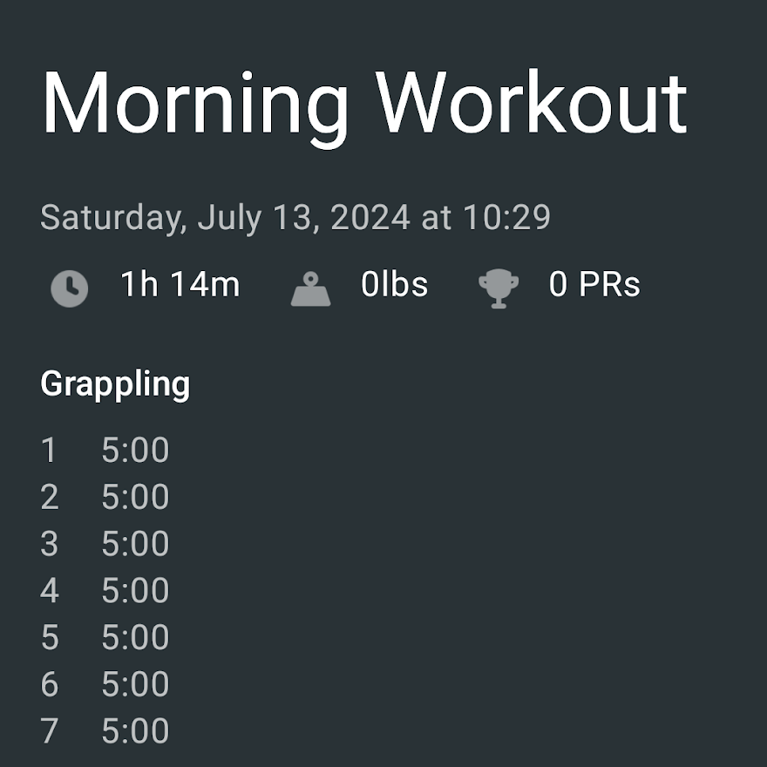Click the weight volume icon
The width and height of the screenshot is (767, 767).
310,289
